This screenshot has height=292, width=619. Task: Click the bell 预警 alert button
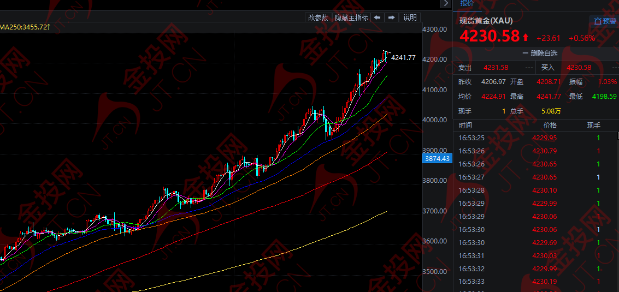(x=604, y=21)
